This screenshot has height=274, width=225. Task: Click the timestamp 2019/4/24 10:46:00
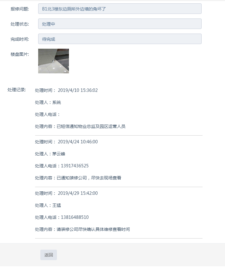pyautogui.click(x=78, y=142)
